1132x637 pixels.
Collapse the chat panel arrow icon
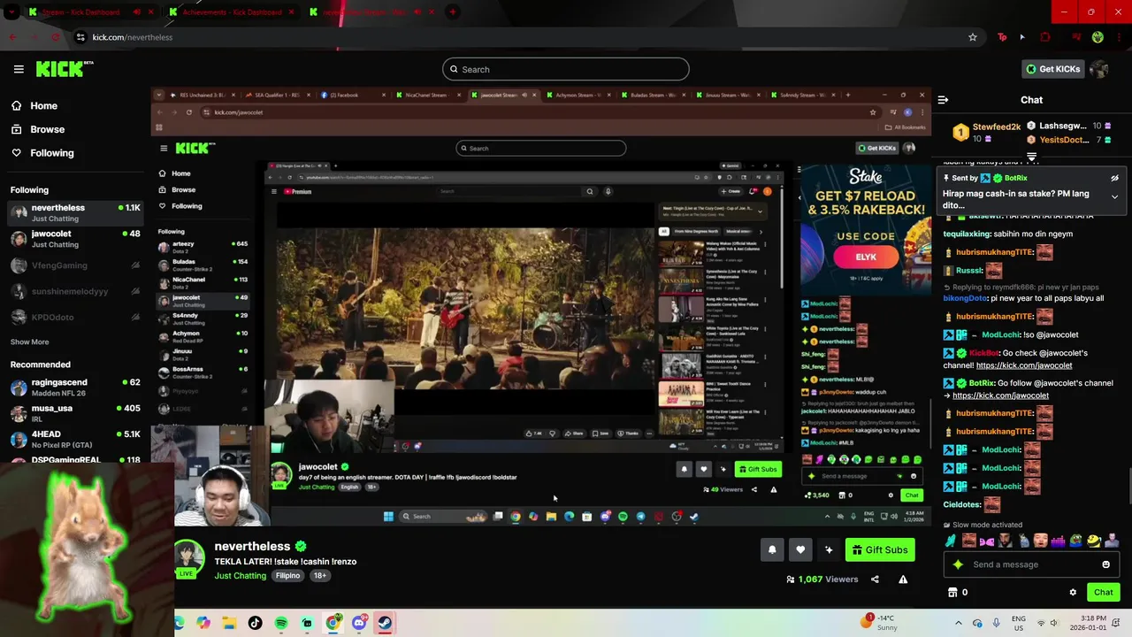click(943, 100)
